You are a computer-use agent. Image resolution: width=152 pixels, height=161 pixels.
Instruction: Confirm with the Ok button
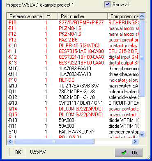coord(129,153)
